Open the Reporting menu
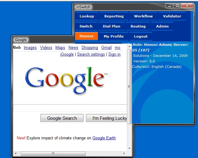198x158 pixels. pyautogui.click(x=114, y=16)
